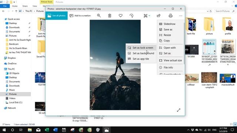Viewport: 237px width, 133px height.
Task: Open Word from the taskbar
Action: point(55,130)
